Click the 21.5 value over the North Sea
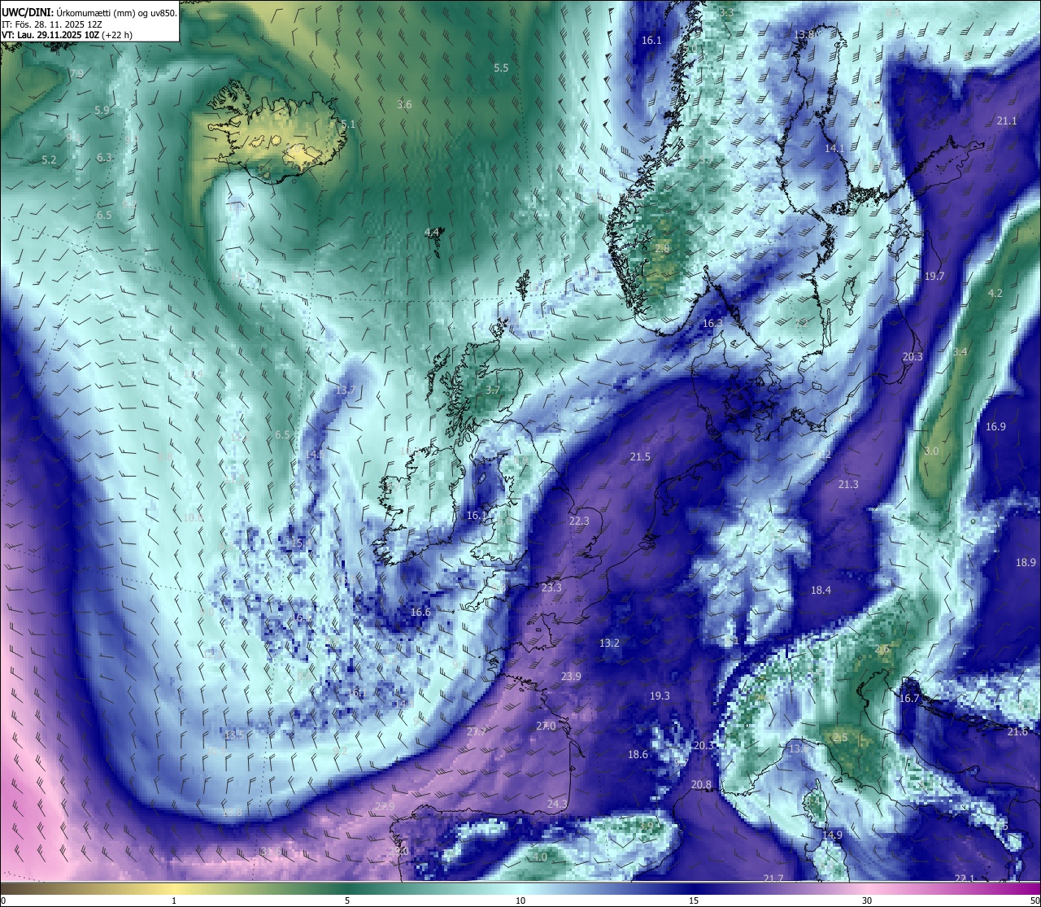Screen dimensions: 1041x907 click(640, 457)
